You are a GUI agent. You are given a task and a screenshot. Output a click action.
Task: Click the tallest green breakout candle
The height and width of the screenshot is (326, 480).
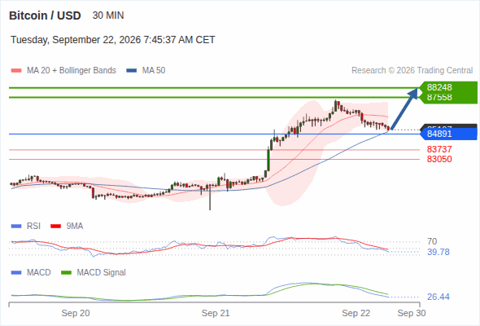268,160
